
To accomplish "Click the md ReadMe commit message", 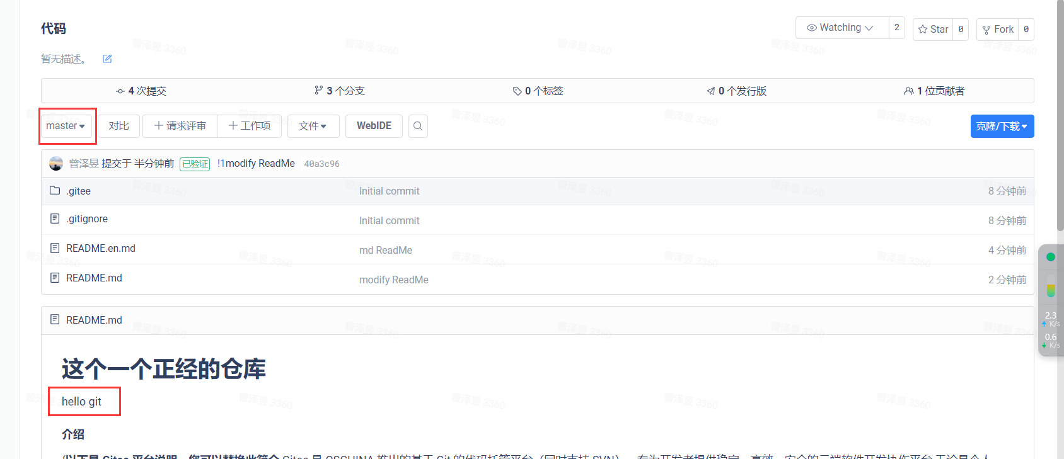I will coord(386,250).
